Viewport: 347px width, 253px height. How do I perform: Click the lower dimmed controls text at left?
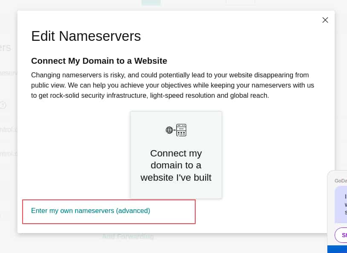tap(9, 154)
